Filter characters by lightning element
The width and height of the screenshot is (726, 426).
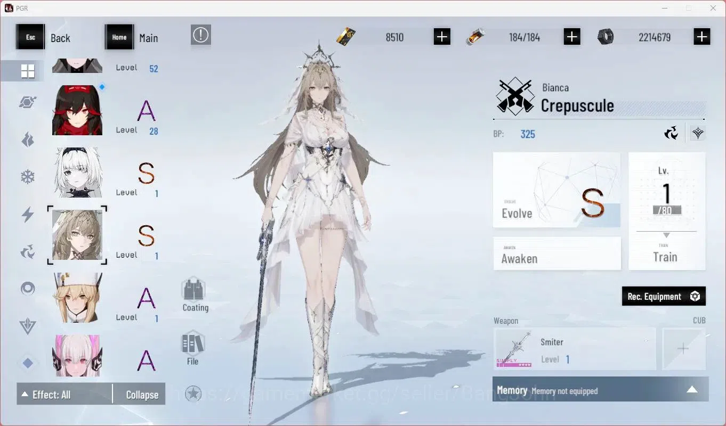28,215
